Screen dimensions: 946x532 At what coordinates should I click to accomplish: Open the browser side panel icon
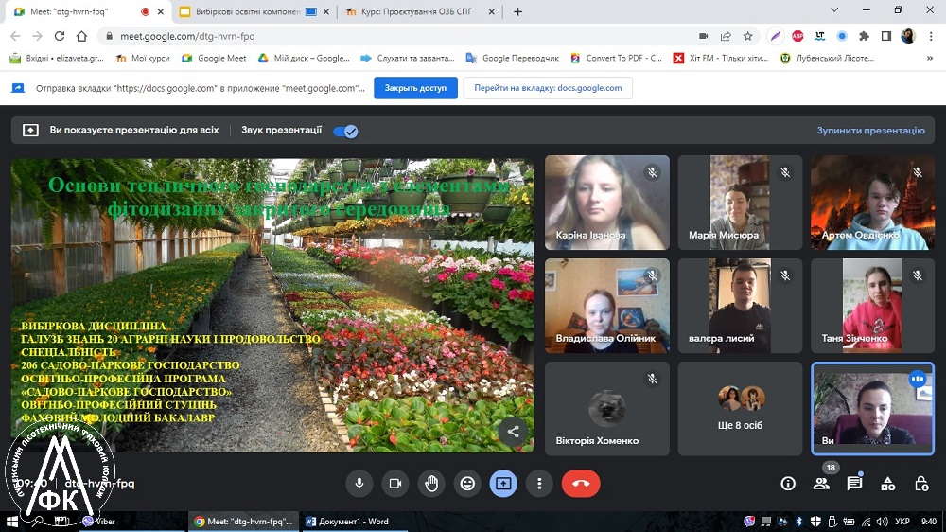886,36
